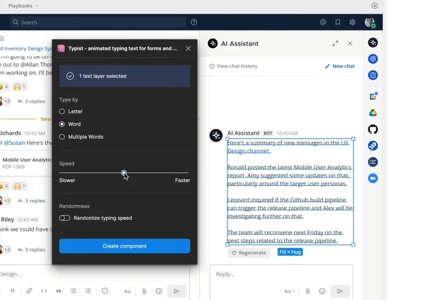Open the clipboard Boards icon in sidebar
Screen dimensions: 445x300
point(373,75)
